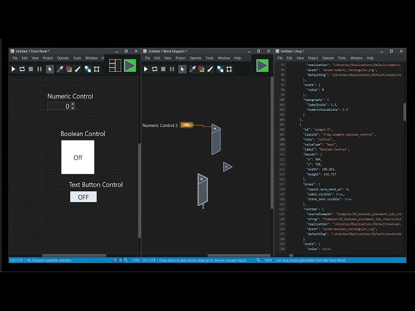Click red-green color tool in Block Diagram toolbar

click(202, 69)
